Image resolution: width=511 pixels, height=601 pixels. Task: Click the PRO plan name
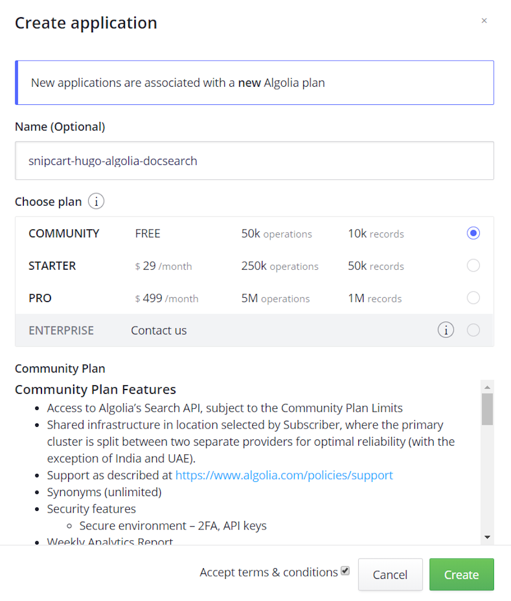40,298
